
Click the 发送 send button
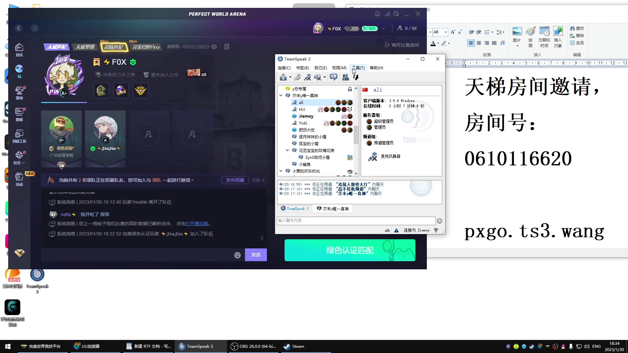[256, 255]
